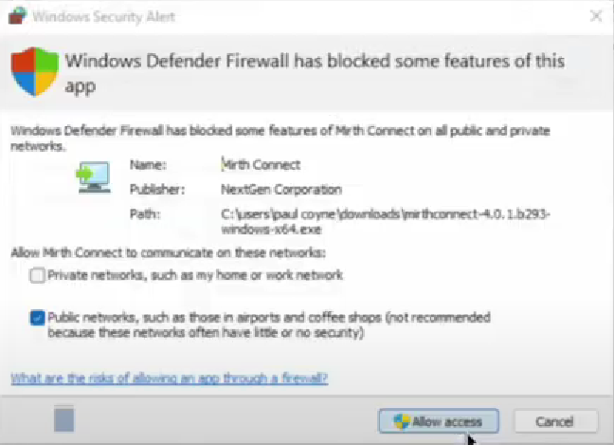This screenshot has width=614, height=445.
Task: Click the gray square at the dialog bottom-left
Action: pyautogui.click(x=63, y=418)
